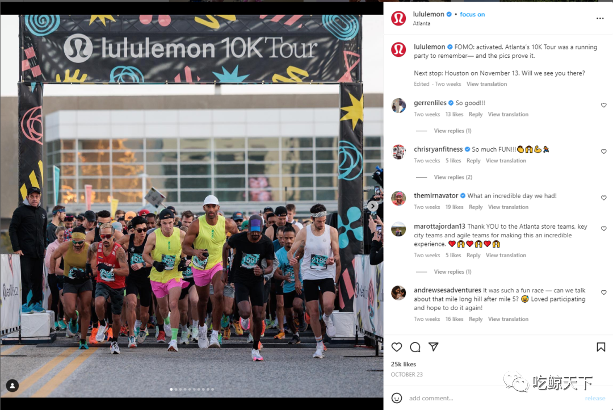Open the comment bubble icon
Screen dimensions: 613x410
pyautogui.click(x=415, y=347)
